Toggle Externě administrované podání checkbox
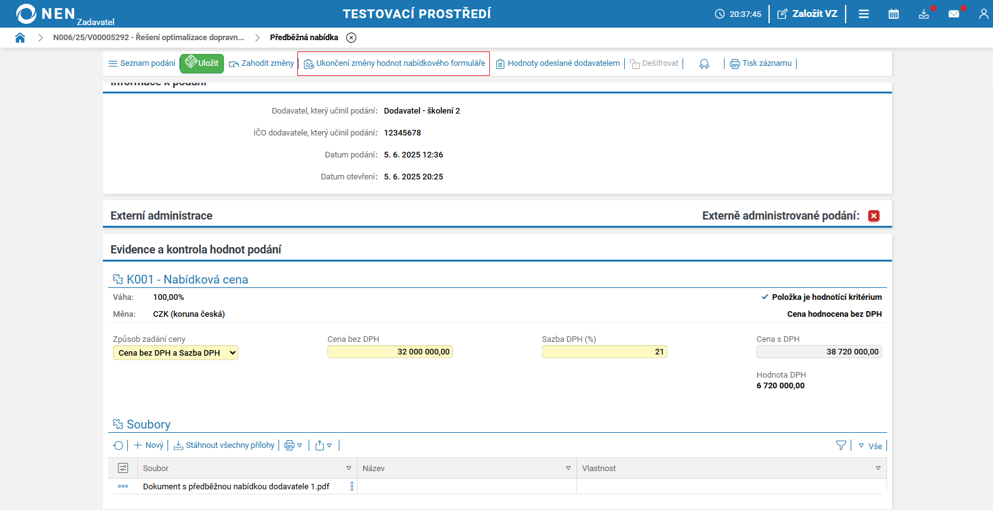 873,216
